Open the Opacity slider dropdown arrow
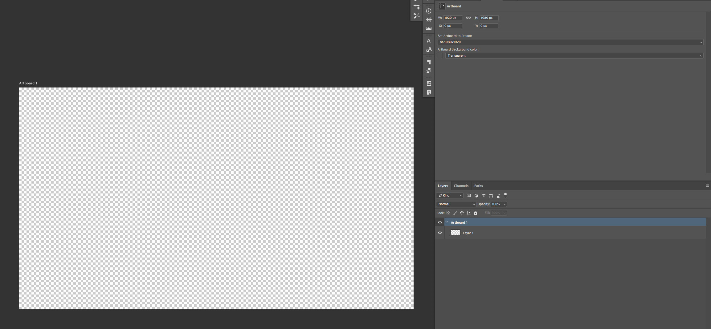This screenshot has width=711, height=329. 505,204
